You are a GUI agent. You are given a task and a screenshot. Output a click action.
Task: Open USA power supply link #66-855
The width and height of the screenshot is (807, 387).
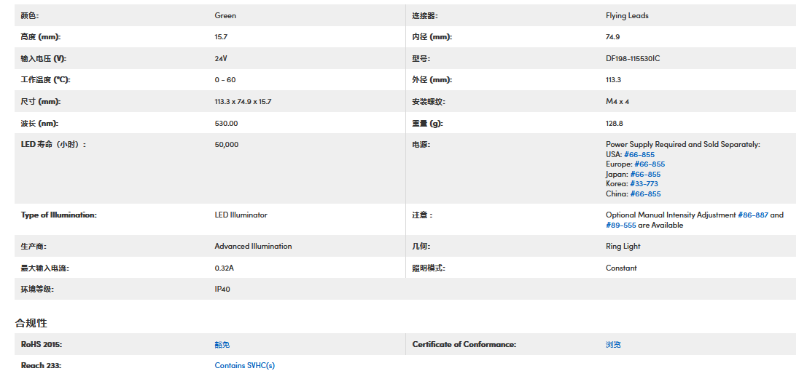click(639, 154)
